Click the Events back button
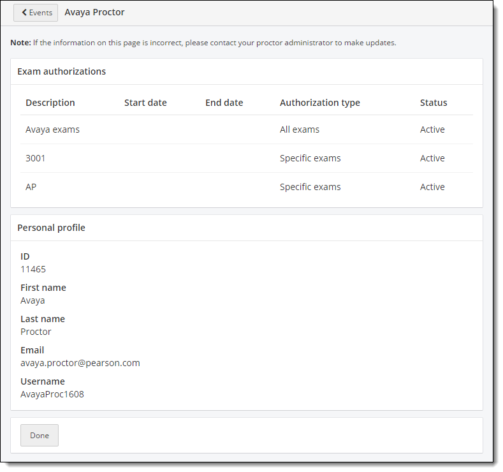 tap(36, 13)
